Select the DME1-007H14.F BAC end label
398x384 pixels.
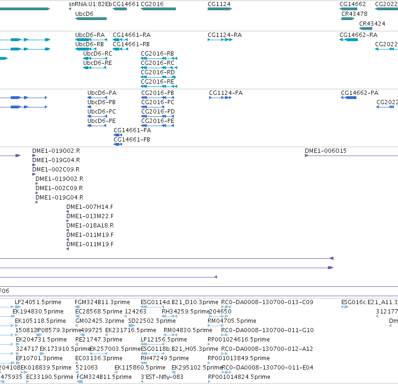90,207
